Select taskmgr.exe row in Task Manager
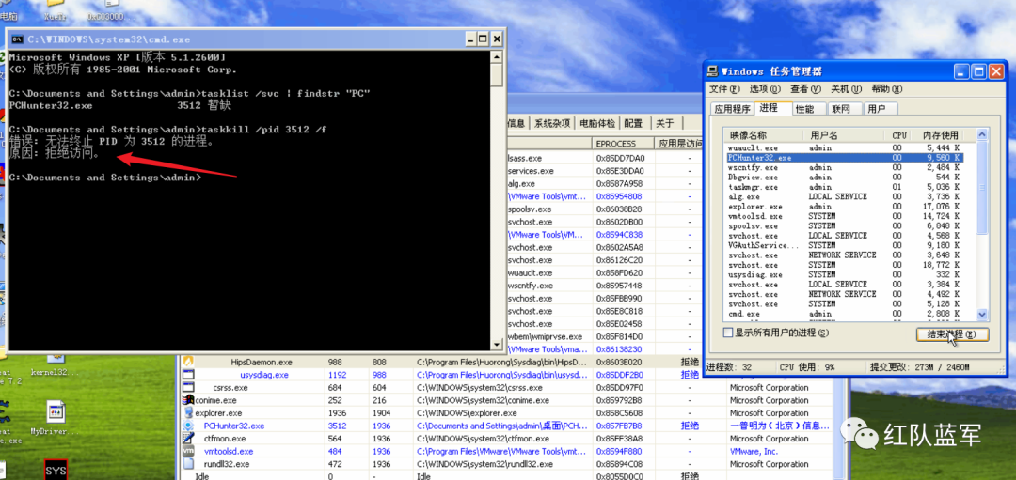 (x=845, y=186)
